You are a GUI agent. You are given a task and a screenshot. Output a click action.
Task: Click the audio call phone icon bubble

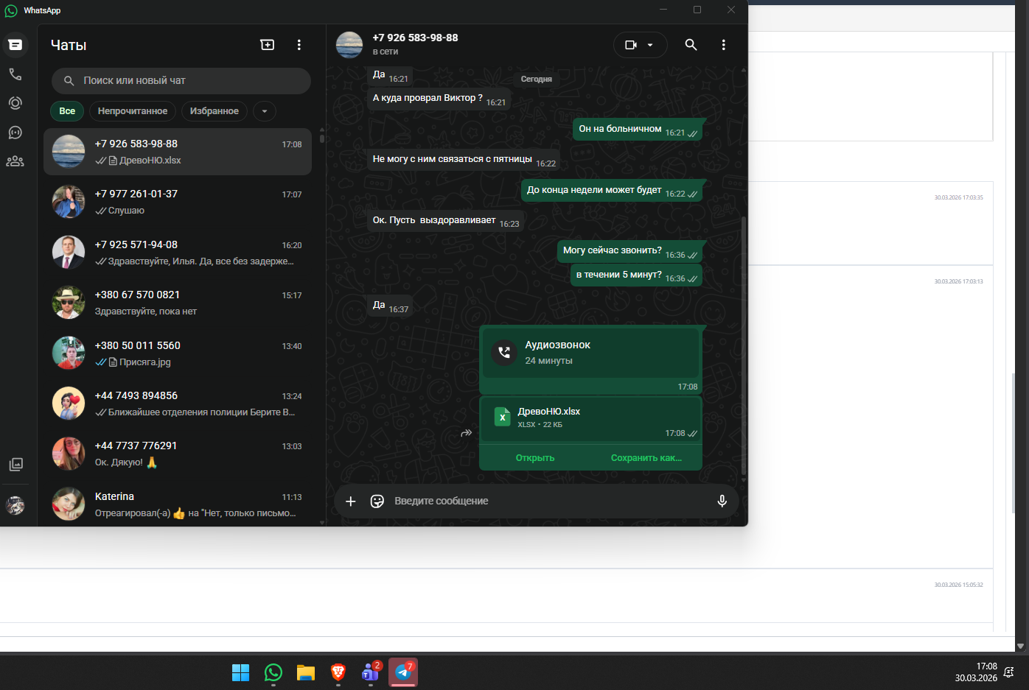pos(504,353)
